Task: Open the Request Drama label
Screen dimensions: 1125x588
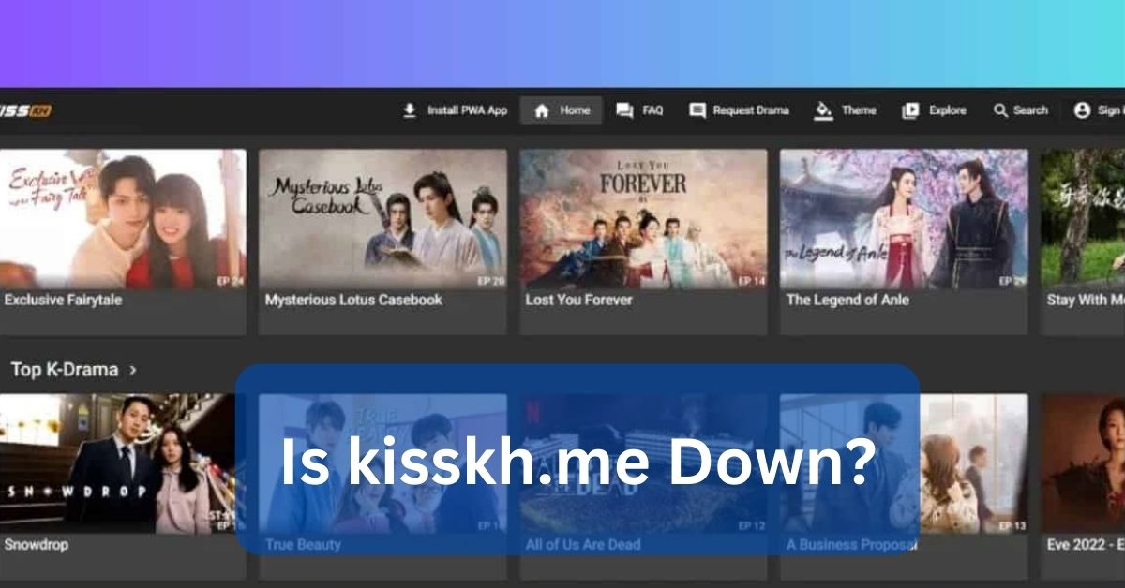Action: pos(751,110)
